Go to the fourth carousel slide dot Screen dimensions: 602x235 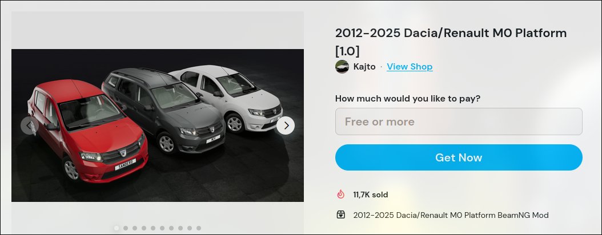[x=144, y=228]
